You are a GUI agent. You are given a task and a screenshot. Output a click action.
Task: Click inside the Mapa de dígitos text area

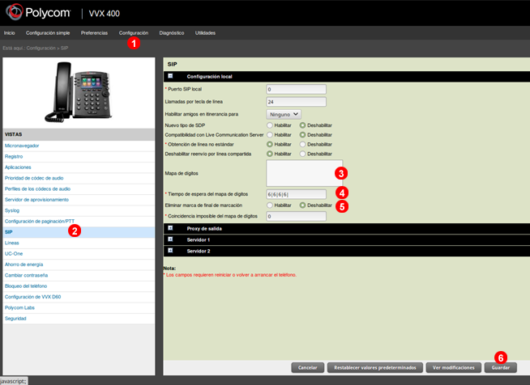[x=305, y=173]
